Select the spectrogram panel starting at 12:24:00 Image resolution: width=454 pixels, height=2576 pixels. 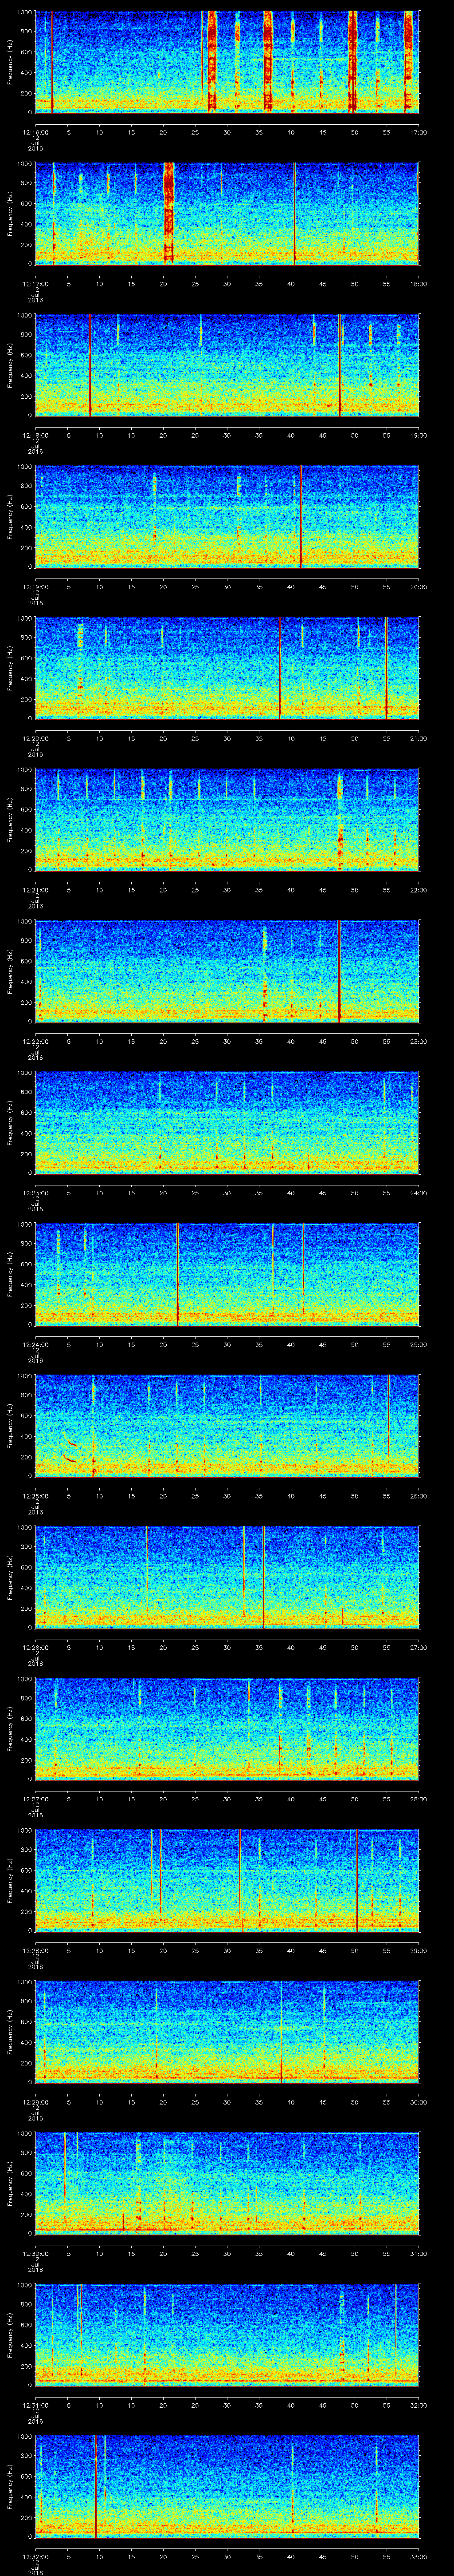click(227, 1274)
